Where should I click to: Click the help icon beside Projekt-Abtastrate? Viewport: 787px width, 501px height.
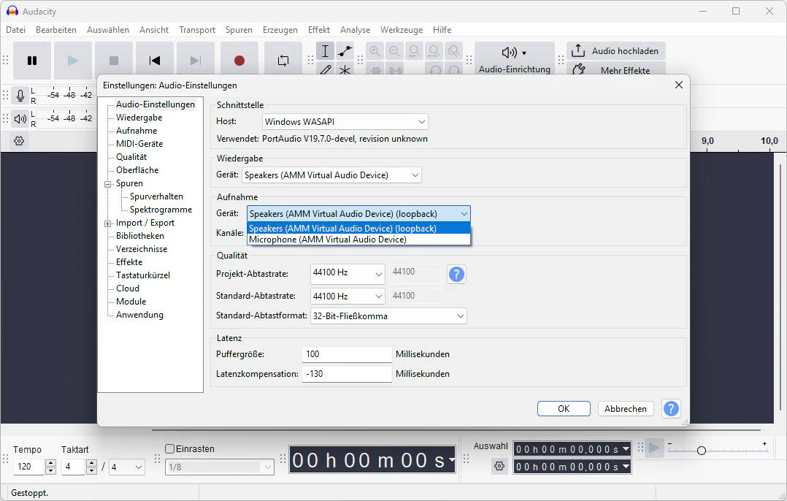(x=456, y=274)
